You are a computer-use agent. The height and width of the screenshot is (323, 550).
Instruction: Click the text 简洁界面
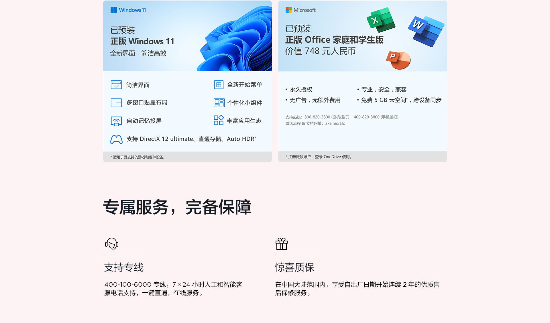point(138,85)
